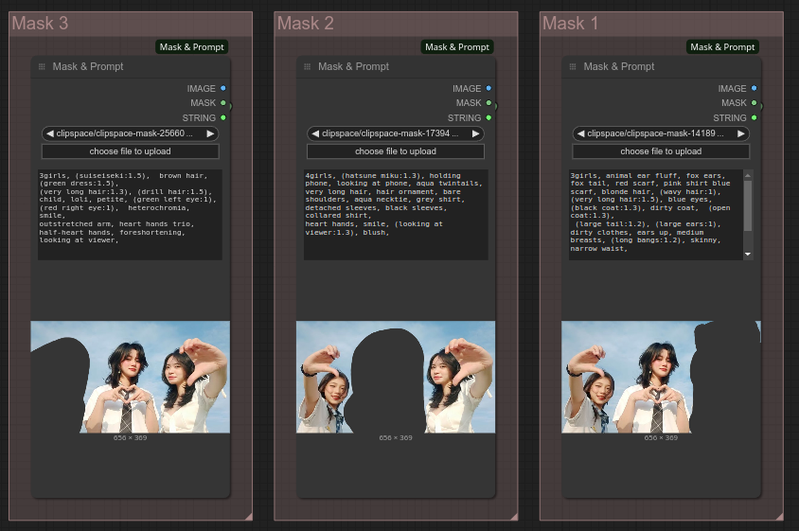Viewport: 799px width, 531px height.
Task: Click the next arrow on Mask 2 clipspace selector
Action: [x=475, y=133]
